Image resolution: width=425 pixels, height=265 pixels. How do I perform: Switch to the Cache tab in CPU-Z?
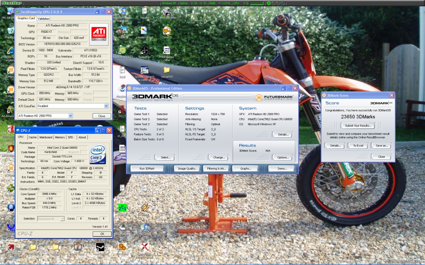pos(32,137)
